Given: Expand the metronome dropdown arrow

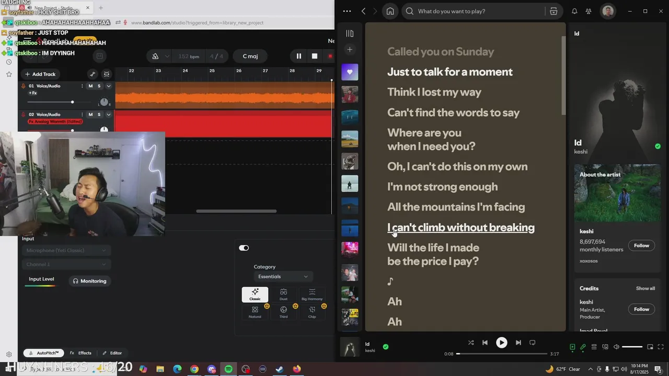Looking at the screenshot, I should (167, 56).
